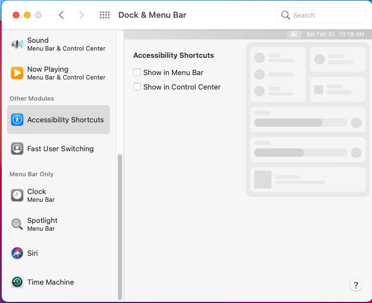This screenshot has width=372, height=303.
Task: Click the Time Machine icon
Action: click(17, 282)
